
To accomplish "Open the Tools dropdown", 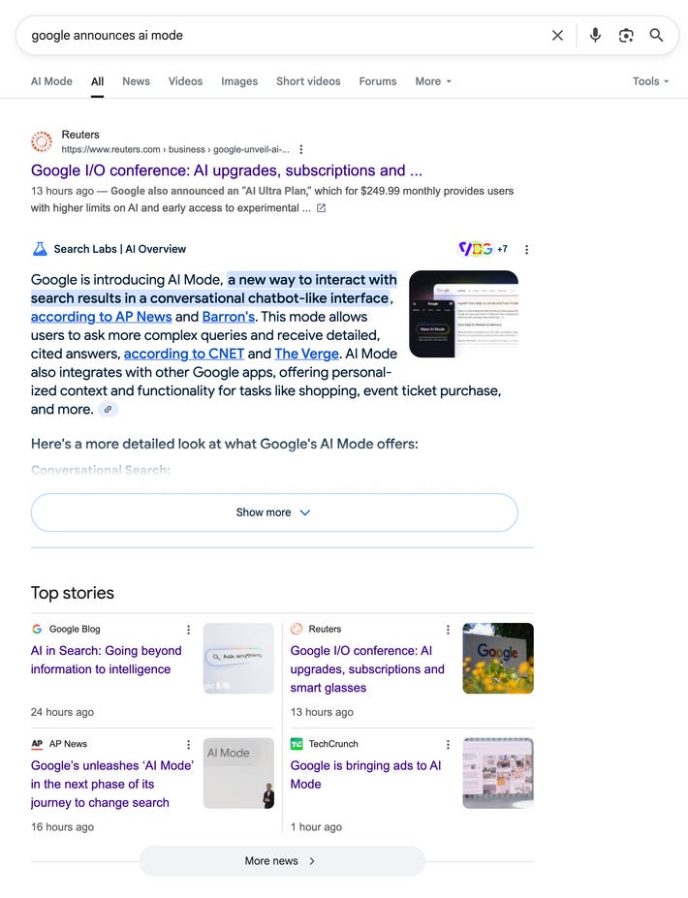I will point(650,81).
